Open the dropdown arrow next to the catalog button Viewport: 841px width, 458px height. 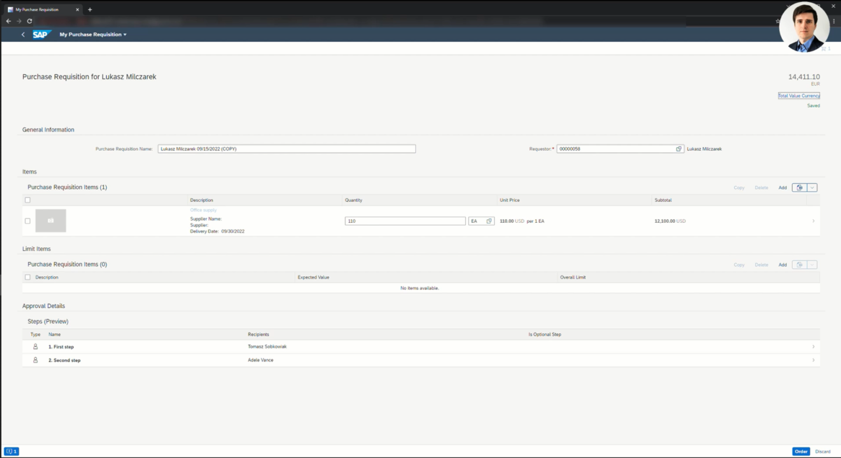click(812, 187)
